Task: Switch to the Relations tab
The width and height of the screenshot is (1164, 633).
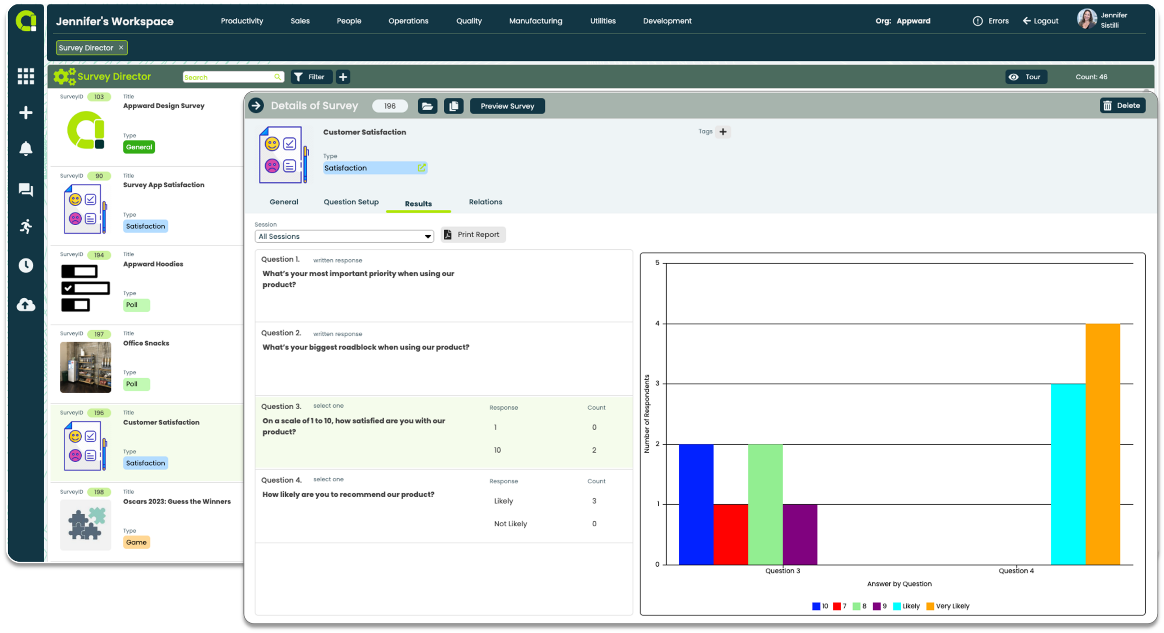Action: (486, 202)
